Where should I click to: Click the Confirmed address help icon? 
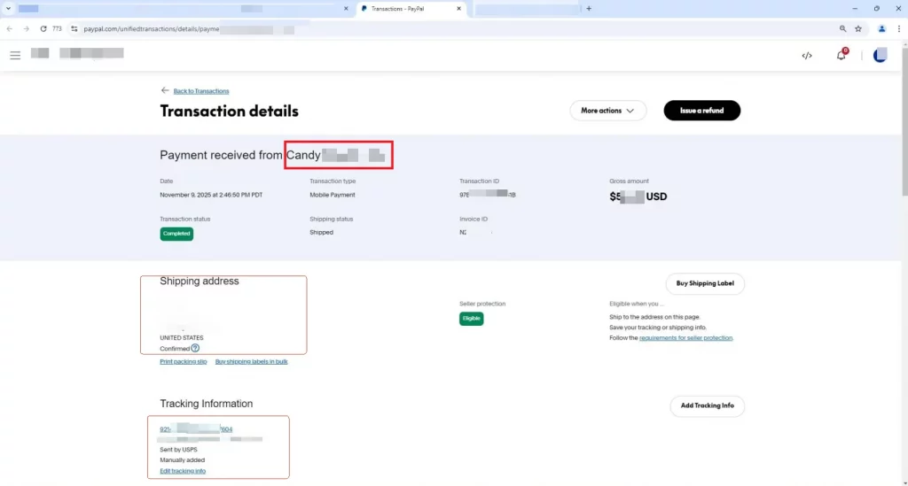click(195, 349)
